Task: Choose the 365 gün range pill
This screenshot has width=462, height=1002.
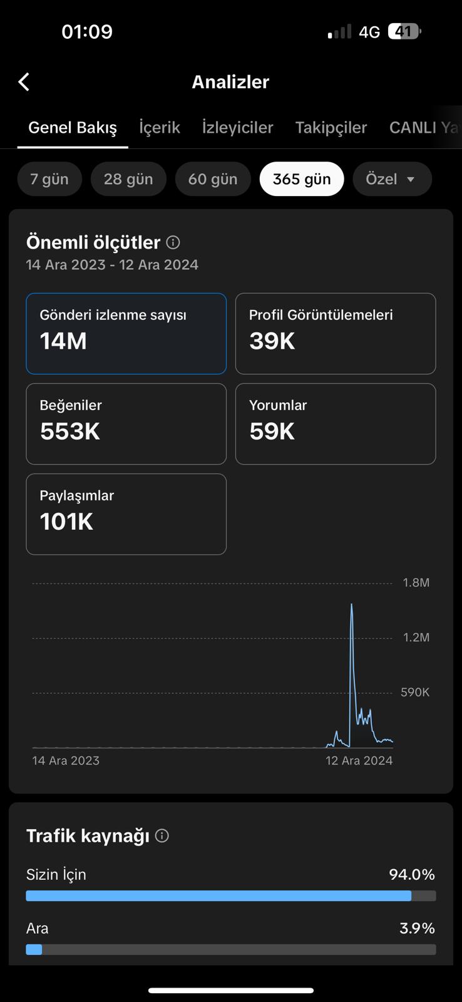Action: [302, 179]
